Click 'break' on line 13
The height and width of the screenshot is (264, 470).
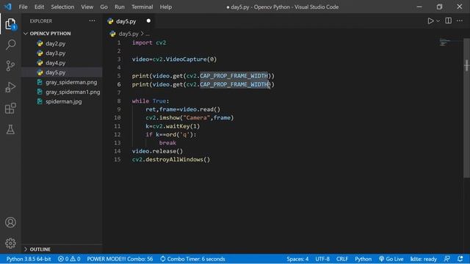tap(167, 143)
